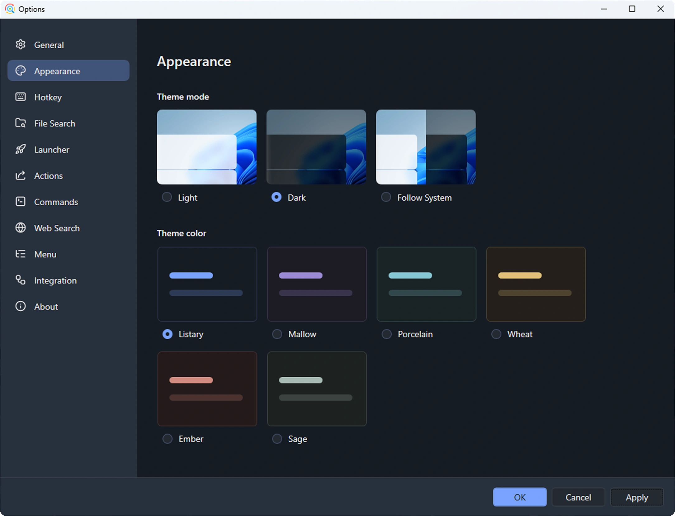The width and height of the screenshot is (675, 516).
Task: Select the Wheat theme color radio
Action: click(496, 334)
